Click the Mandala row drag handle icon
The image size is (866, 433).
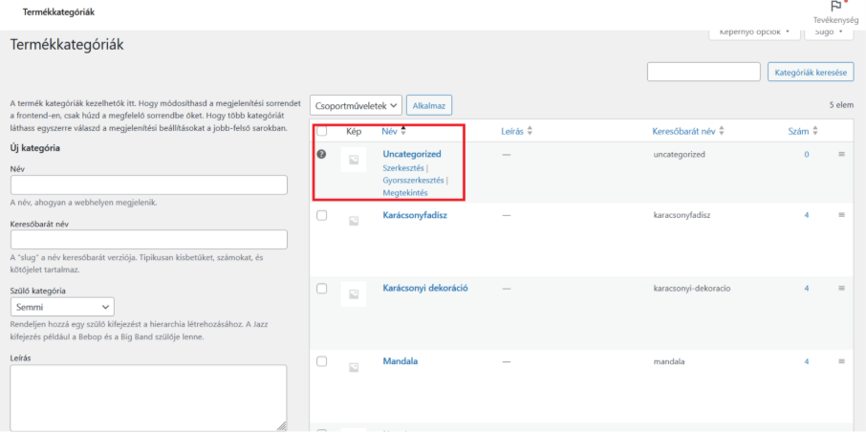(841, 361)
